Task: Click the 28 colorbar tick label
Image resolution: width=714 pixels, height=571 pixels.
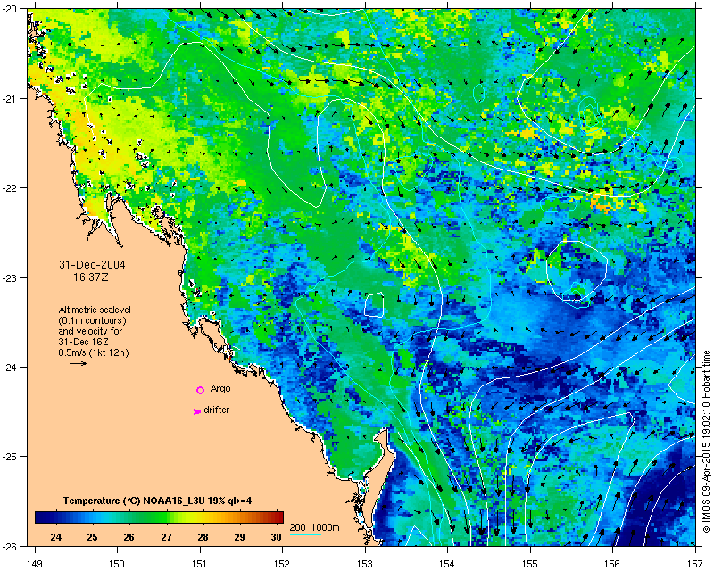Action: pyautogui.click(x=203, y=537)
